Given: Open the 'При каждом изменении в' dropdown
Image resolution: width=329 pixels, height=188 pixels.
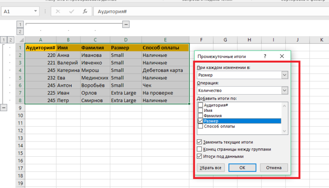Looking at the screenshot, I should [285, 75].
